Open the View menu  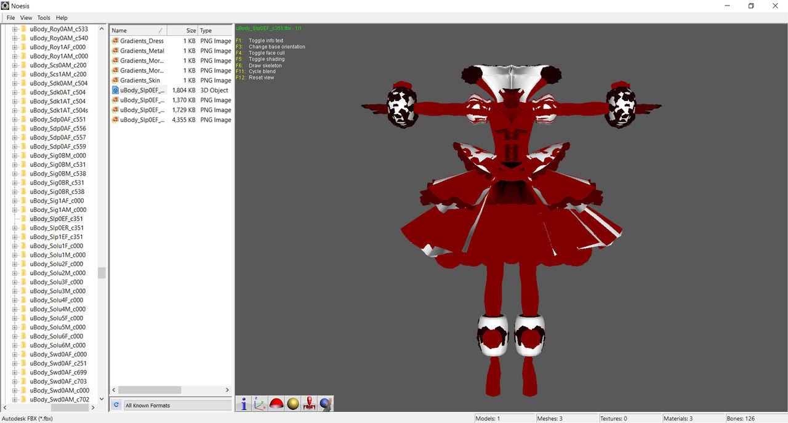[x=26, y=18]
